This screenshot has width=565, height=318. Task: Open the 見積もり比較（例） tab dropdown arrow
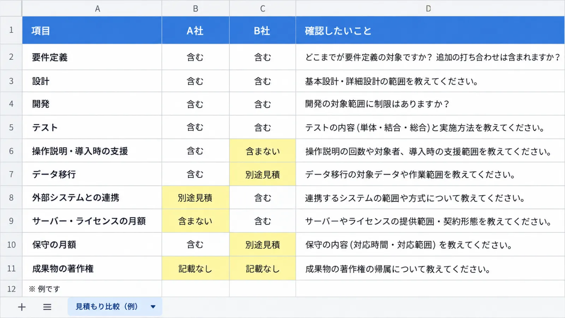click(x=153, y=307)
